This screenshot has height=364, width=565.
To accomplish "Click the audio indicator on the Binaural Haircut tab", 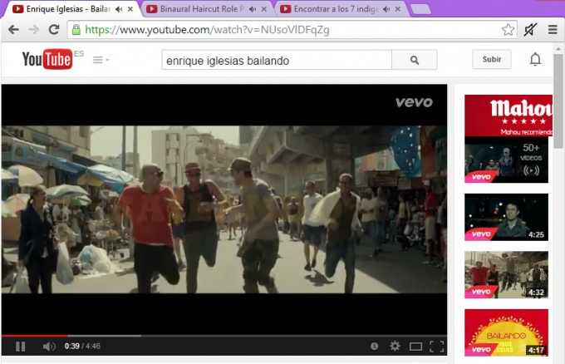I will click(253, 9).
